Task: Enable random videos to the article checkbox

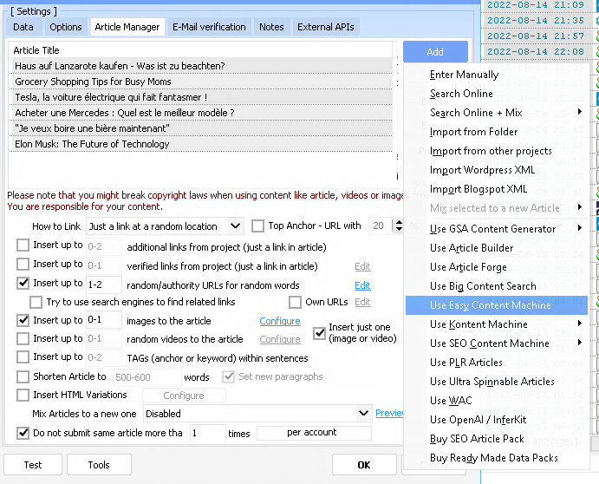Action: coord(23,339)
